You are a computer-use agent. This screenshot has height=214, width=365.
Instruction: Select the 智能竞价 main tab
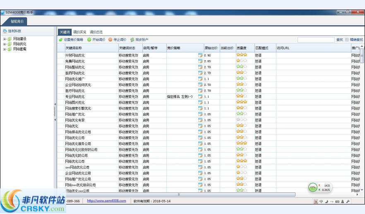point(17,22)
